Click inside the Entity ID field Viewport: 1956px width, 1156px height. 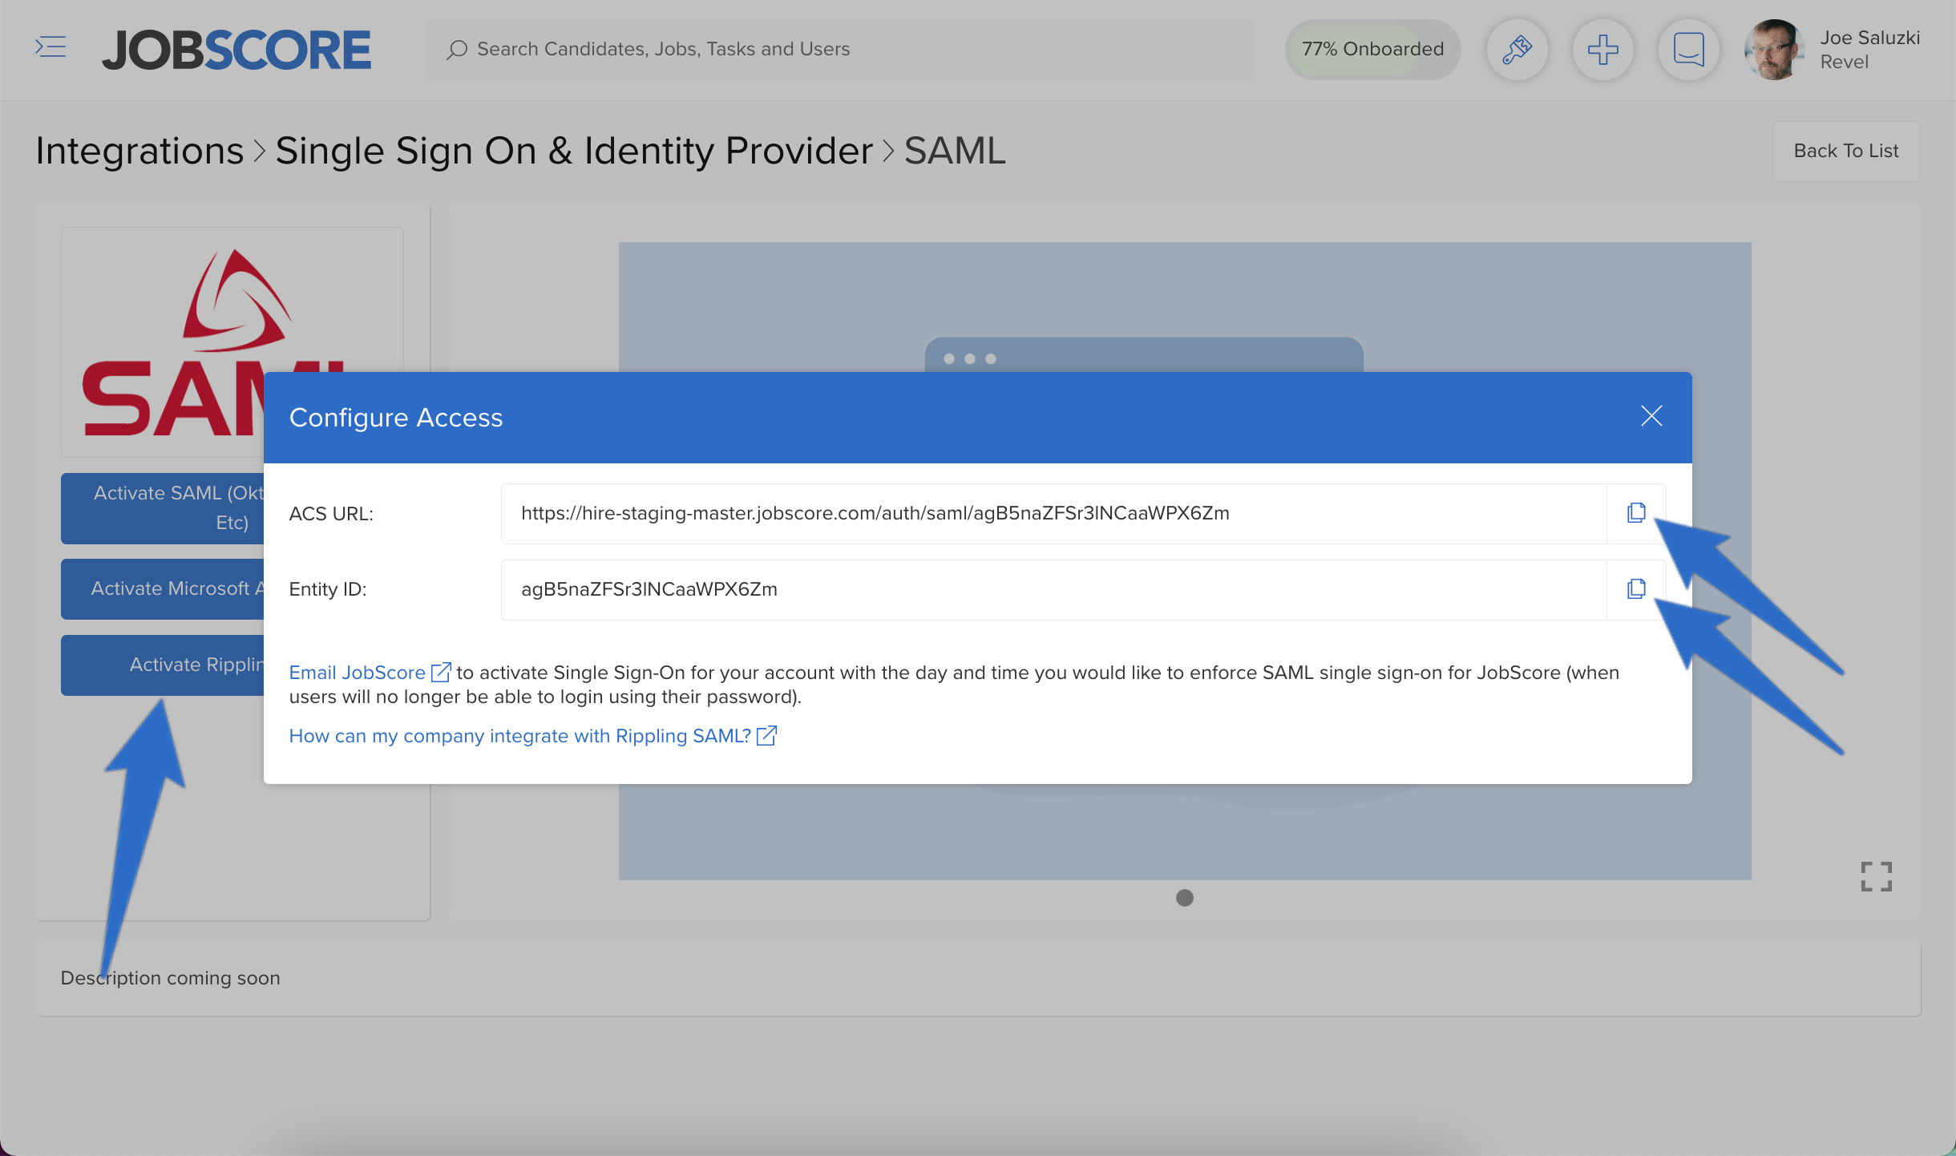1054,589
